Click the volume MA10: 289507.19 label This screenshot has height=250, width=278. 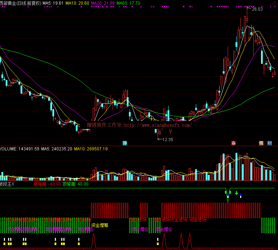[91, 149]
